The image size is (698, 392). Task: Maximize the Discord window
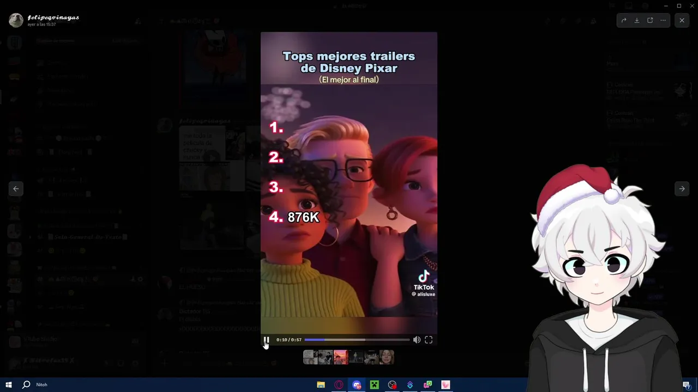coord(679,5)
